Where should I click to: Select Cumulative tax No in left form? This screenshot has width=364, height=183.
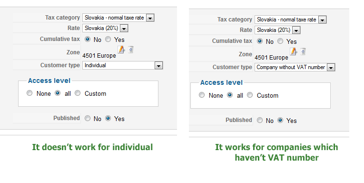(x=88, y=39)
